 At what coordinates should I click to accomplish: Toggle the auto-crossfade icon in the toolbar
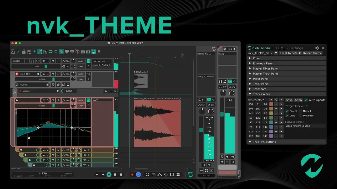tap(18, 51)
